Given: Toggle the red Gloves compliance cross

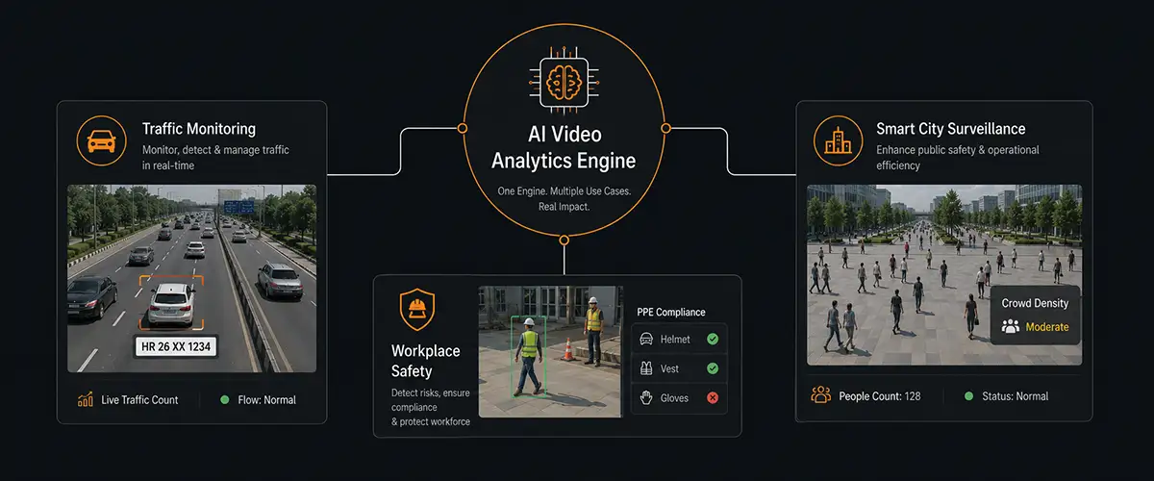Looking at the screenshot, I should tap(713, 397).
